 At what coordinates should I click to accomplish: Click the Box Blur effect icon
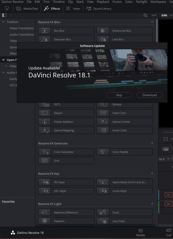pyautogui.click(x=44, y=31)
